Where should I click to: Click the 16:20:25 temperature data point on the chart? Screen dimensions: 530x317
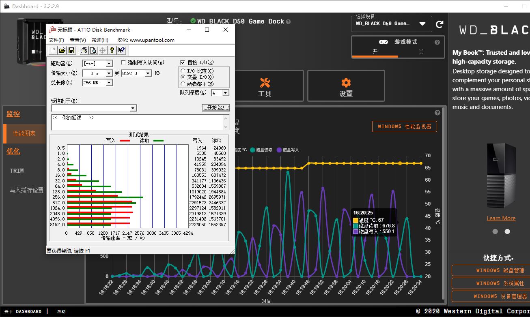[x=400, y=163]
